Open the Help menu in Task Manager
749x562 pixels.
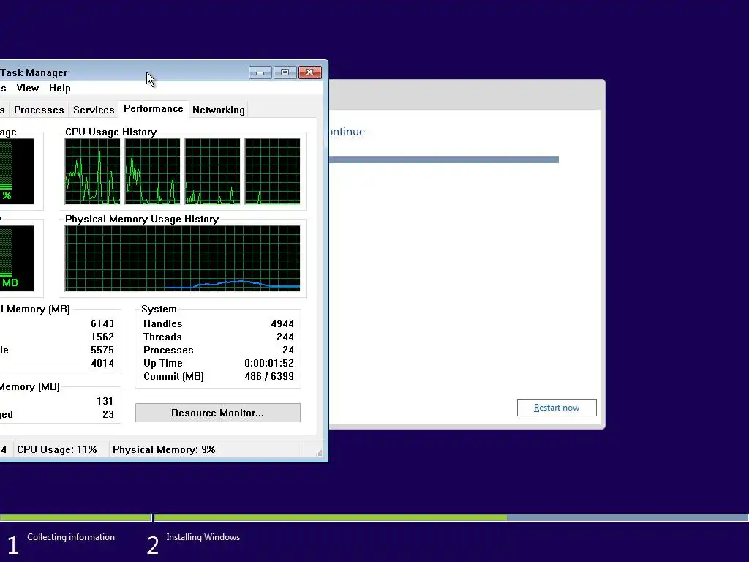60,88
